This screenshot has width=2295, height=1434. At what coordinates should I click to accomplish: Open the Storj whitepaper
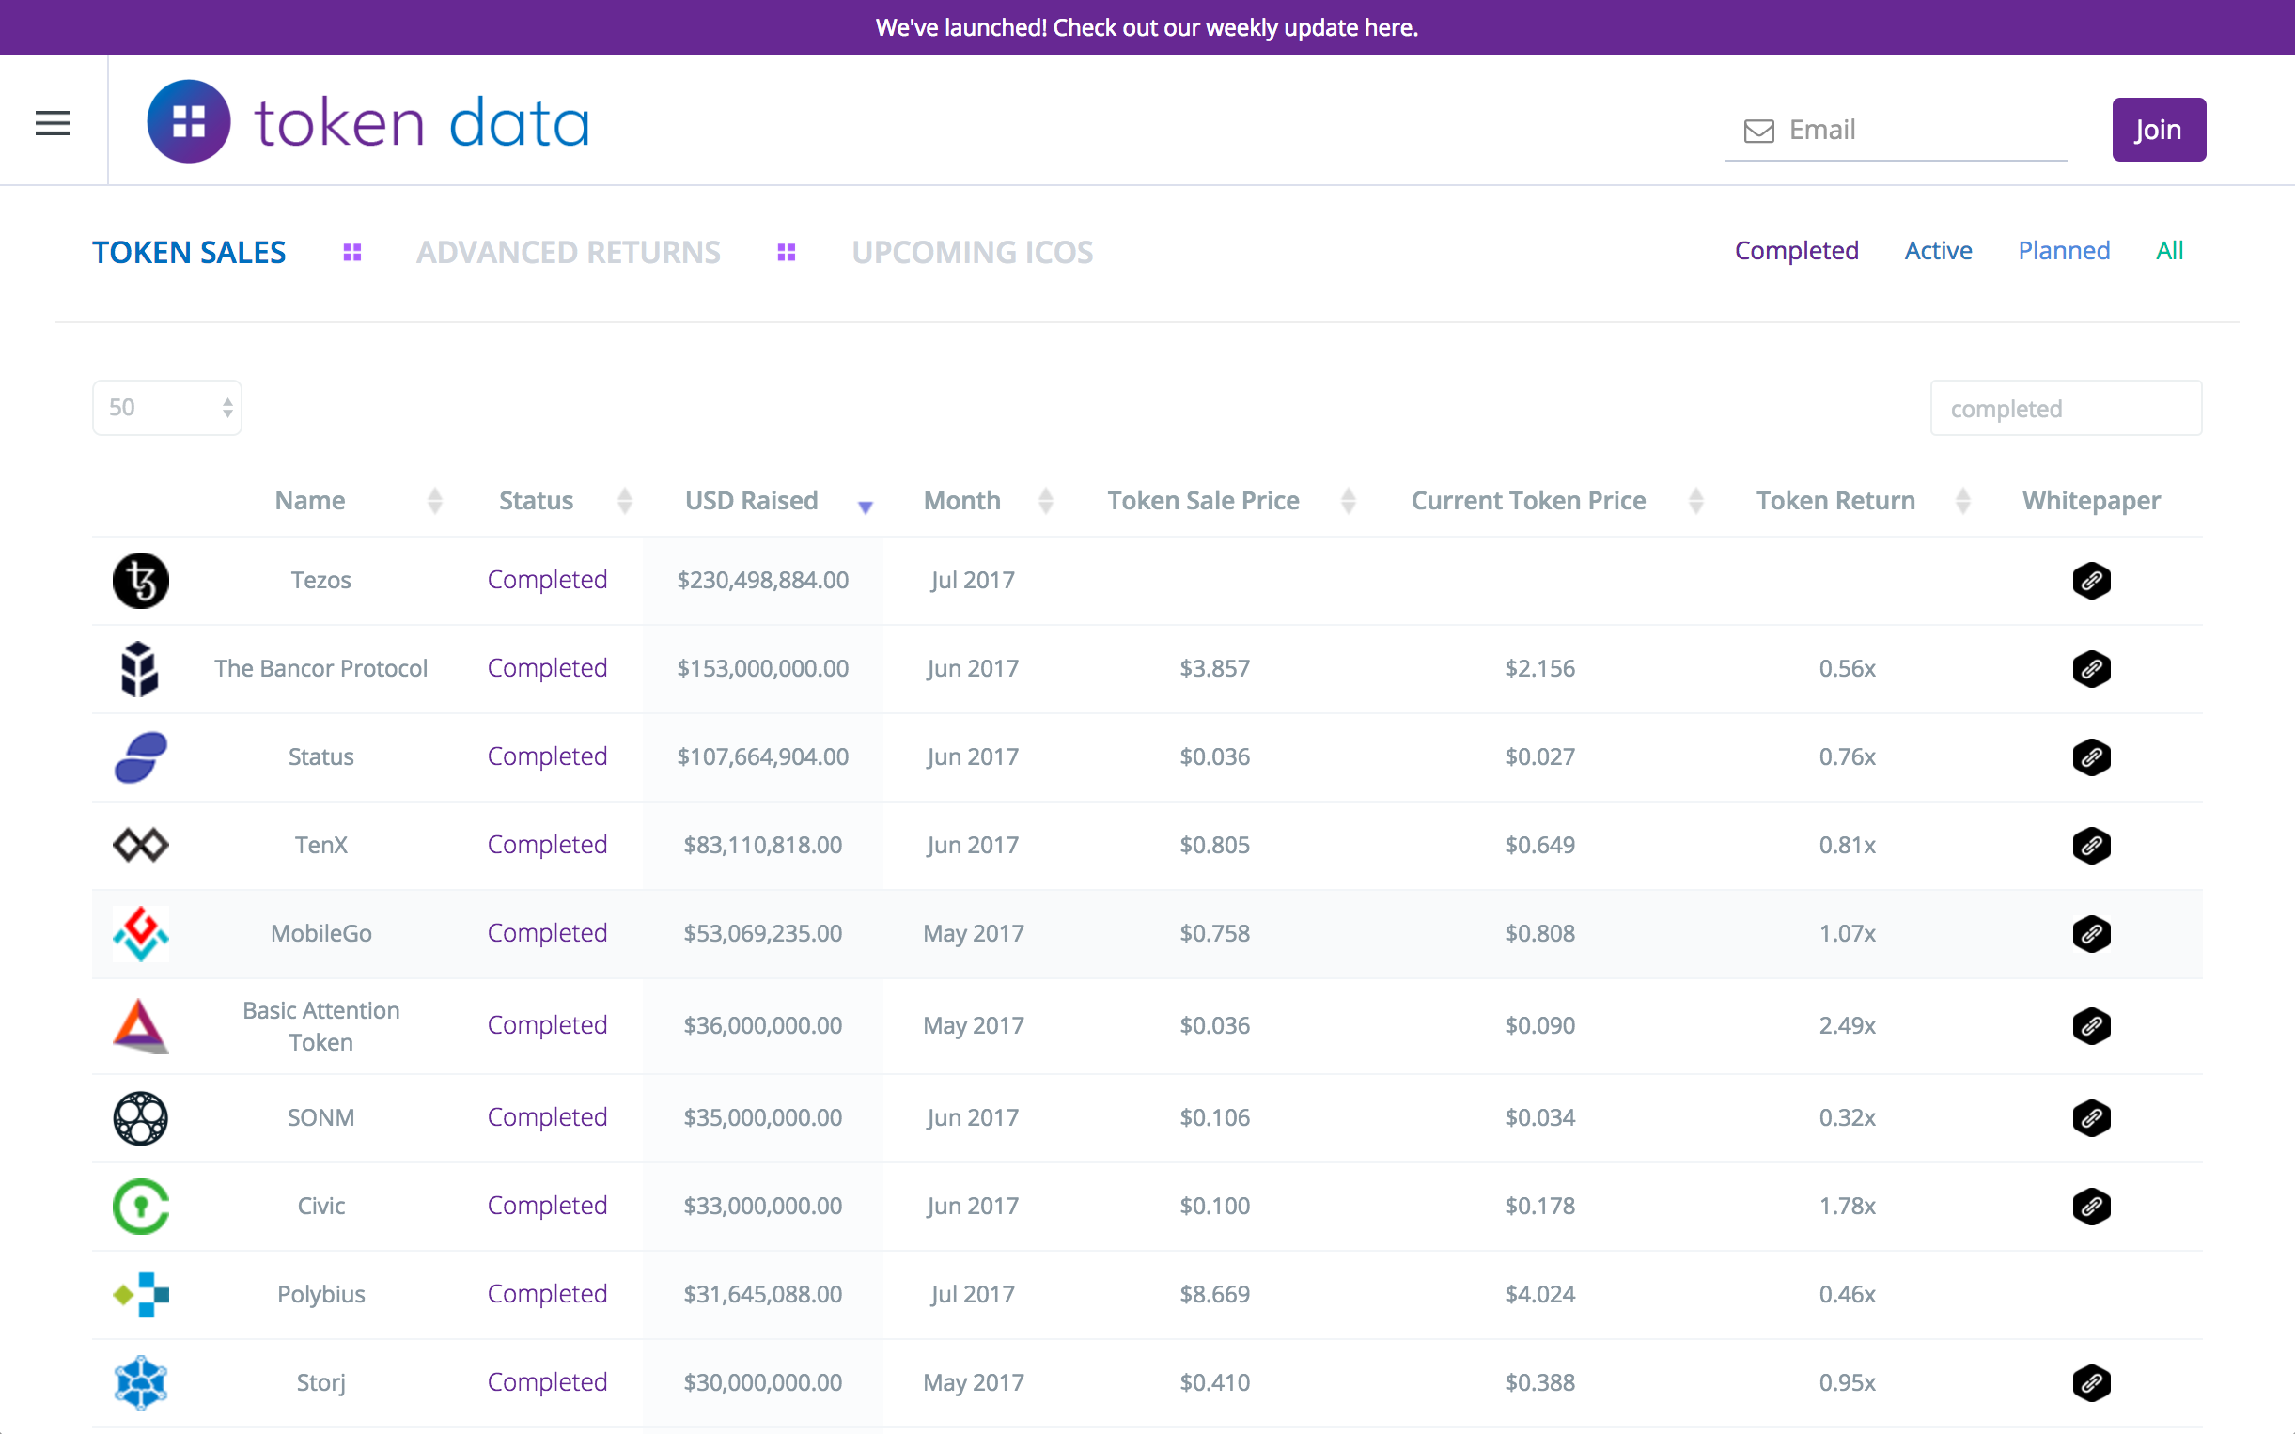click(2093, 1383)
